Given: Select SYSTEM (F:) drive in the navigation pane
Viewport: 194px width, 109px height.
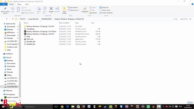Looking at the screenshot, I should tap(11, 84).
